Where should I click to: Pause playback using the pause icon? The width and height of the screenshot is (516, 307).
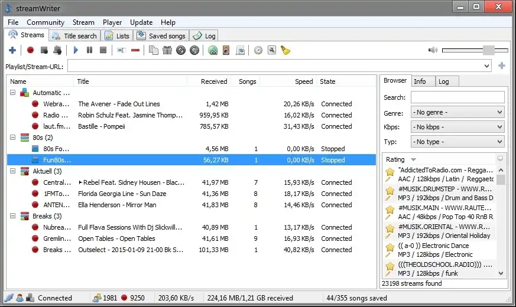89,51
